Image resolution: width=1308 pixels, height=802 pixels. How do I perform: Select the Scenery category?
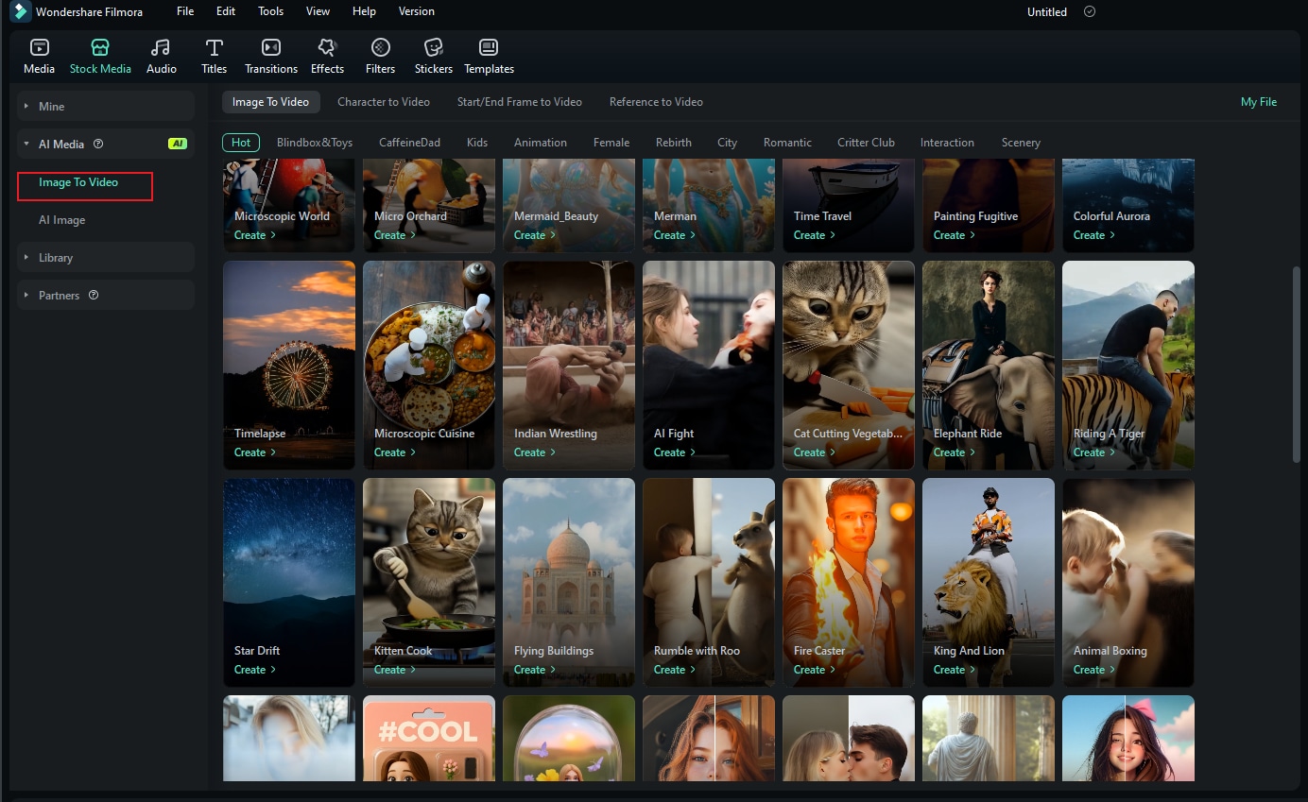click(1021, 143)
